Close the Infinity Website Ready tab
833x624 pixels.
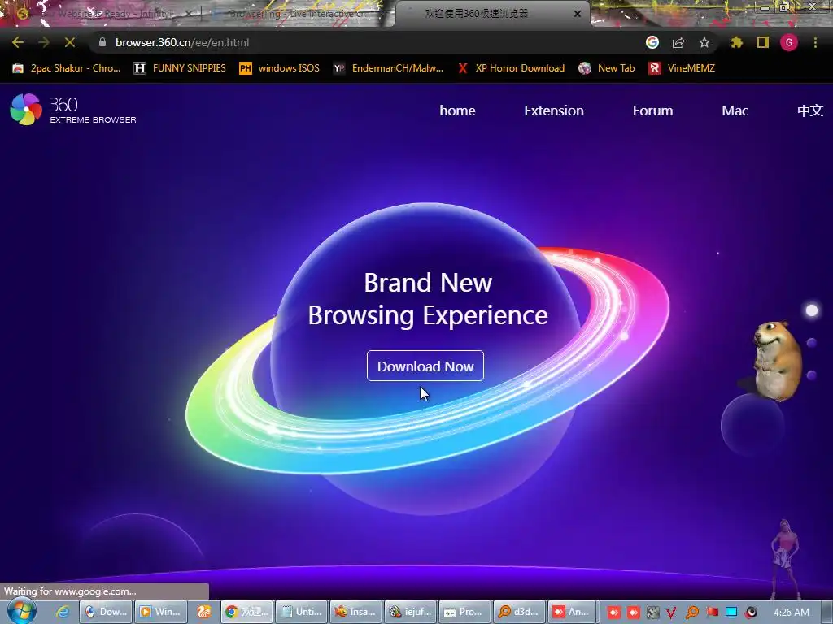tap(189, 14)
